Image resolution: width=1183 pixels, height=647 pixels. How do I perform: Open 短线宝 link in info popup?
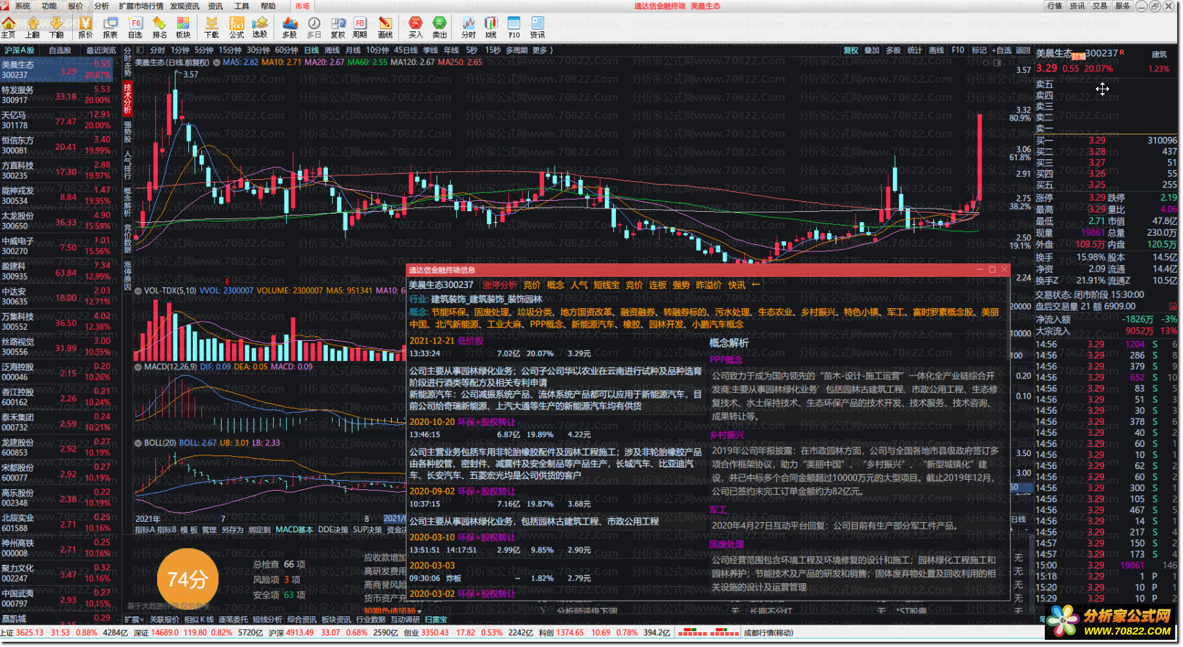(606, 285)
